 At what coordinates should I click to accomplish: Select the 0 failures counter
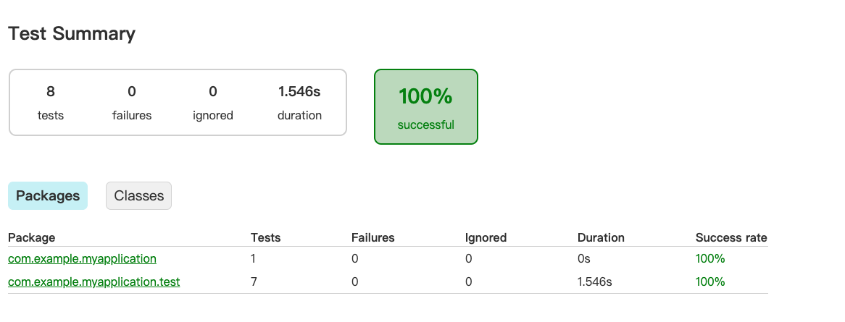click(x=131, y=102)
